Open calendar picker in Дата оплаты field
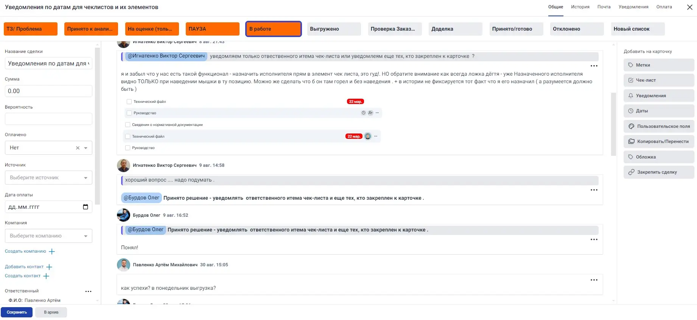The width and height of the screenshot is (697, 320). 86,207
